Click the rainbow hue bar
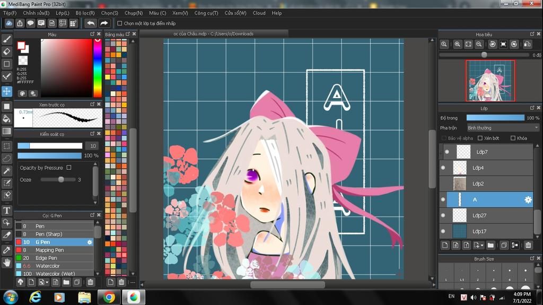543x305 pixels. tap(98, 67)
